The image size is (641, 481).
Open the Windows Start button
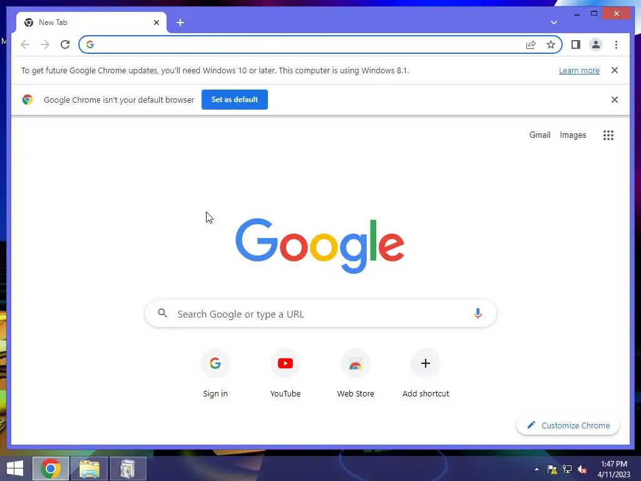point(15,468)
